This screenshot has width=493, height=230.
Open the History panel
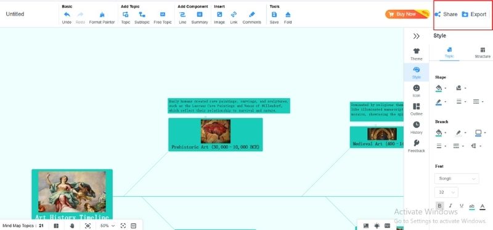[417, 128]
